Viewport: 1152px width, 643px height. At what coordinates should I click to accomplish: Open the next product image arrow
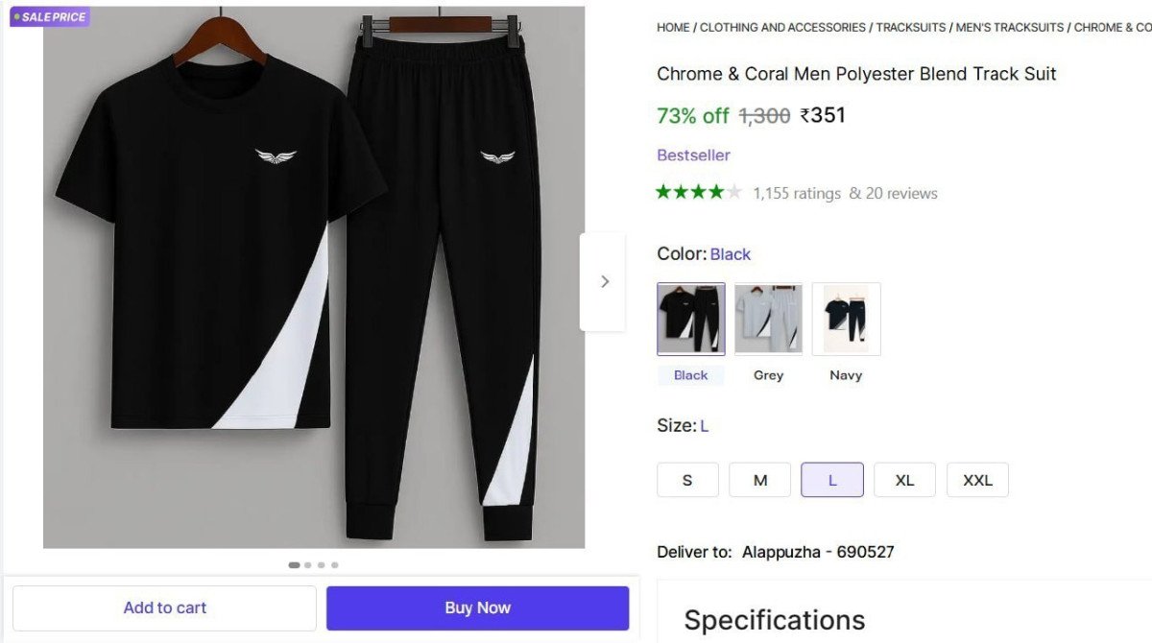tap(604, 281)
